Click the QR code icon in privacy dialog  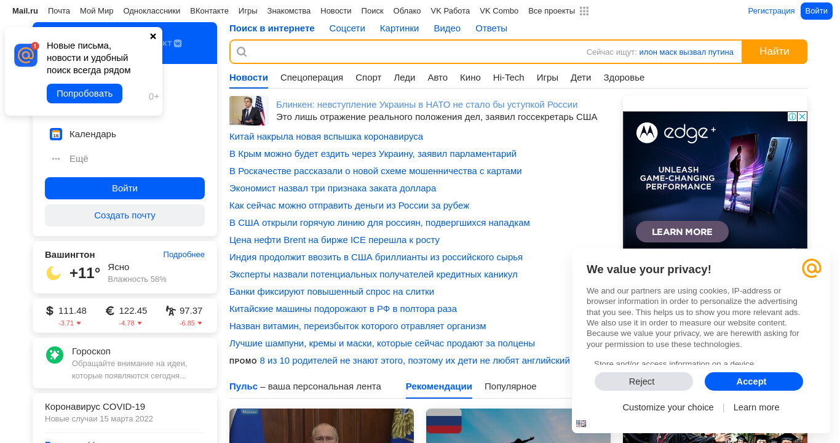[x=581, y=423]
